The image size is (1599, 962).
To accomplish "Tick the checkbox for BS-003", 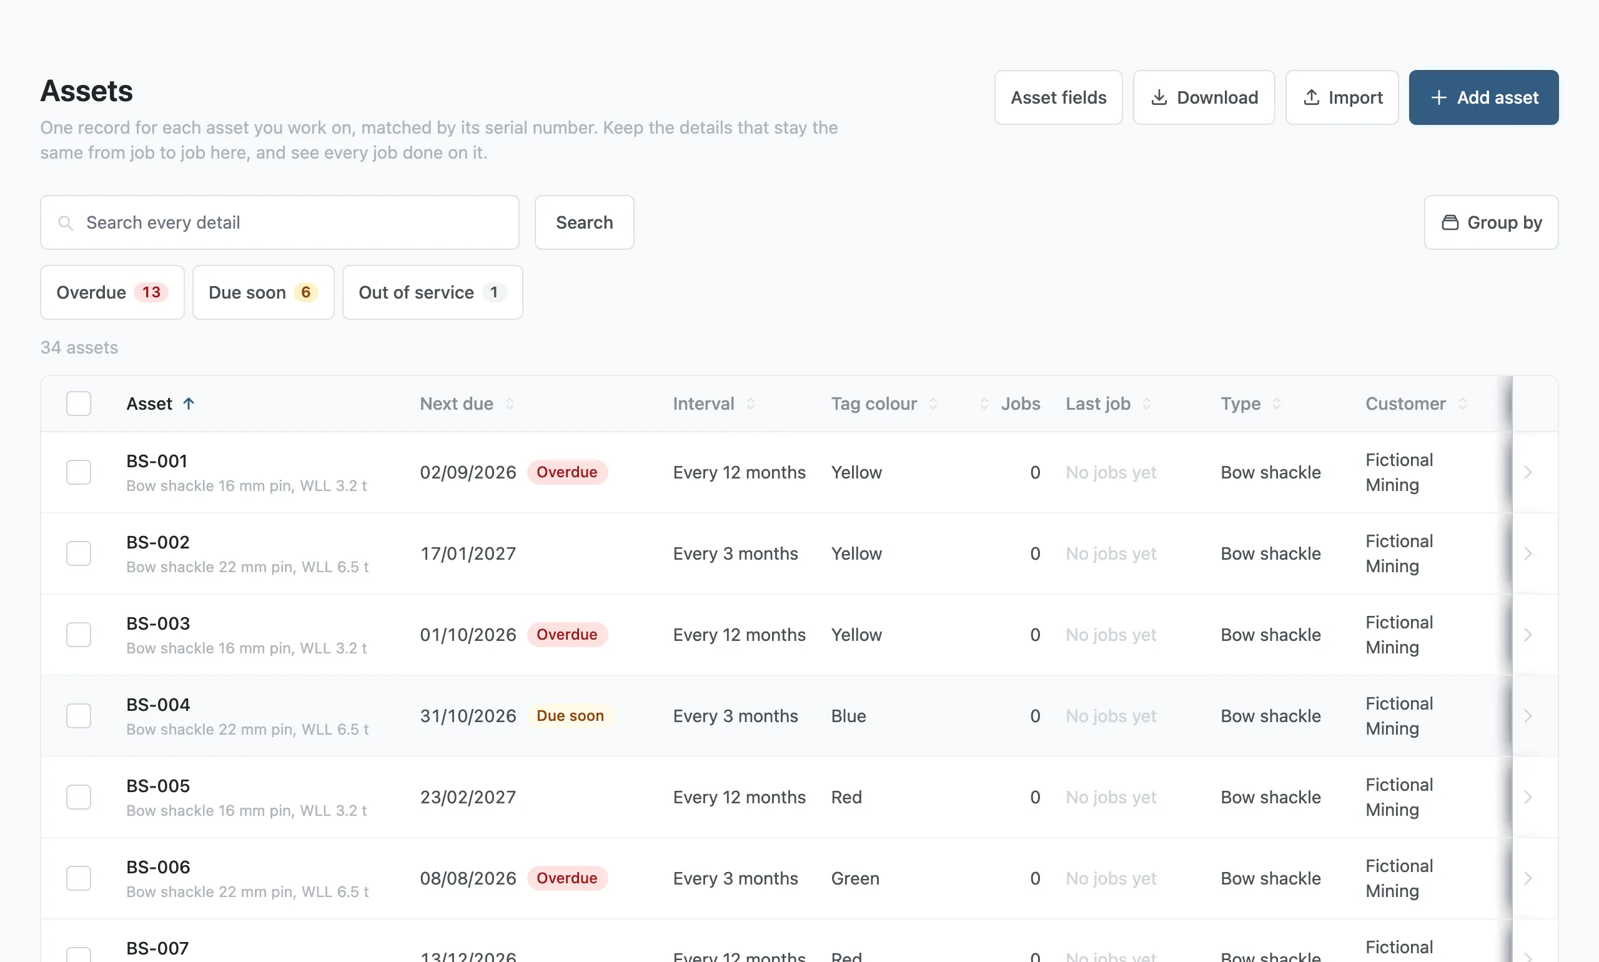I will click(x=79, y=635).
